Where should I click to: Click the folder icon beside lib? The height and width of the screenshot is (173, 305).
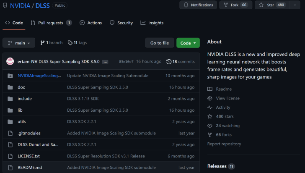[10, 110]
